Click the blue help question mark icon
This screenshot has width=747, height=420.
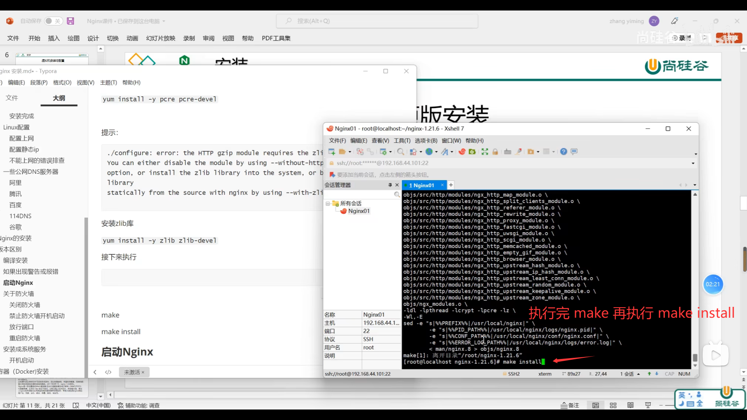coord(563,152)
